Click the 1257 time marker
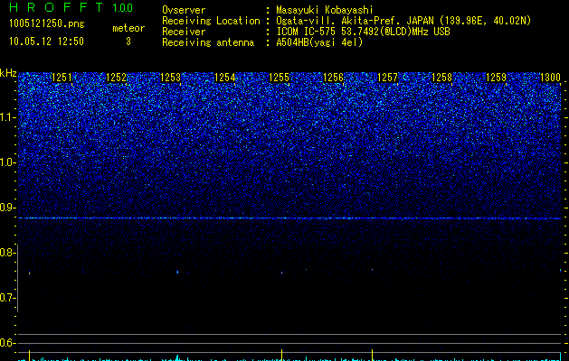 click(387, 77)
